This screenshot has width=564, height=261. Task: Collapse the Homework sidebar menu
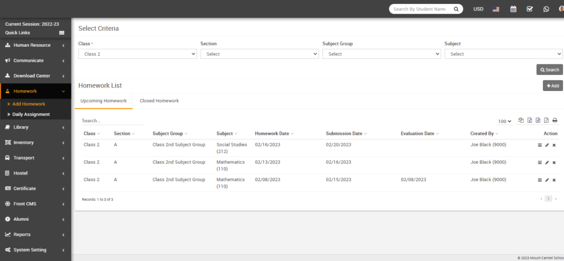(x=36, y=91)
